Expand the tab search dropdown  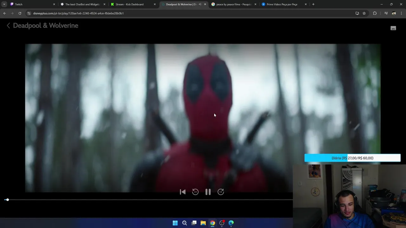[x=4, y=4]
